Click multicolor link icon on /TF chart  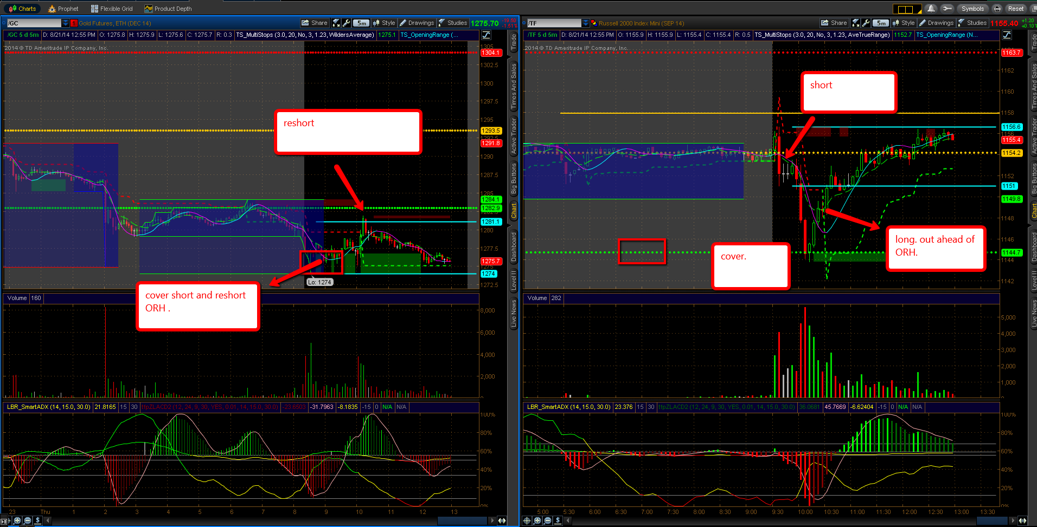[x=594, y=23]
